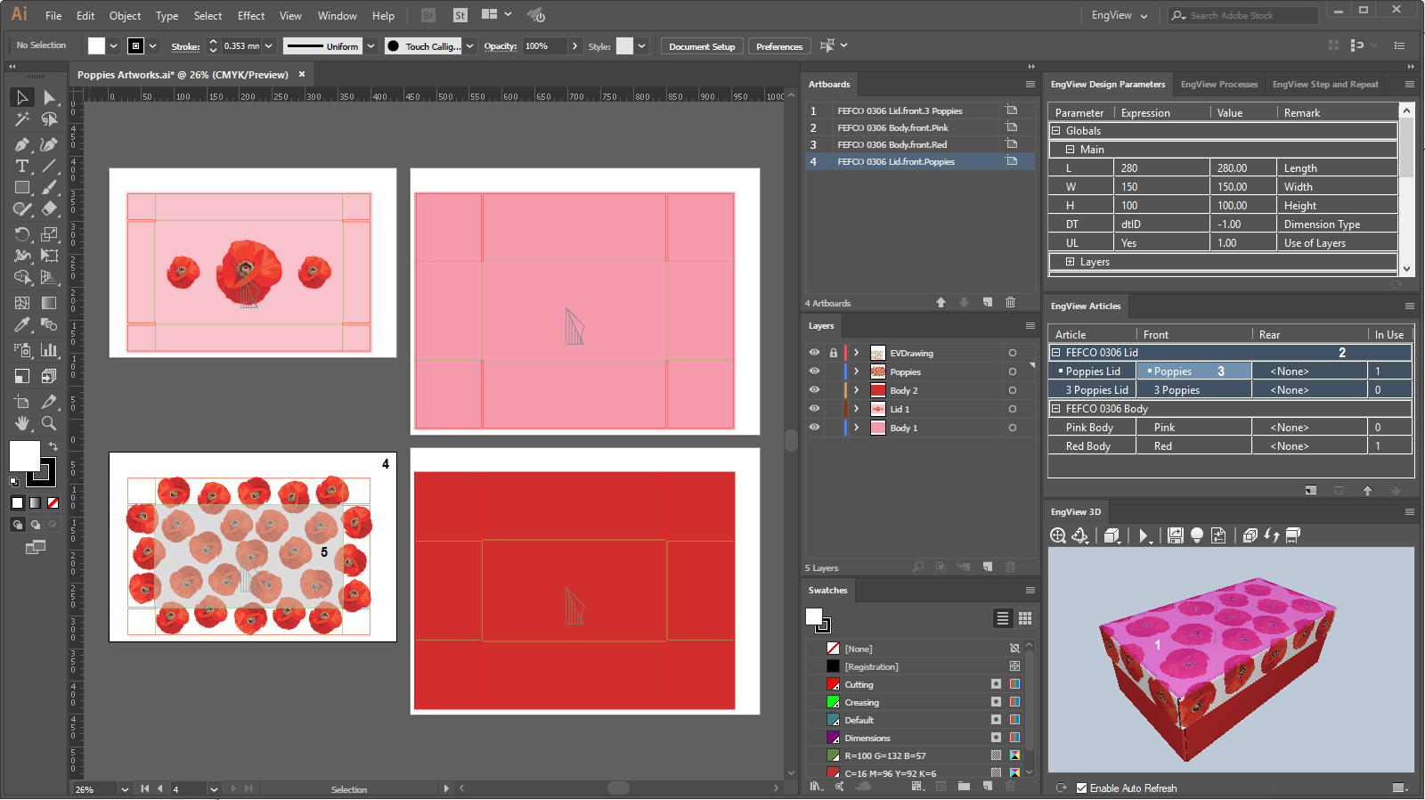Collapse the Globals parameter group
This screenshot has width=1425, height=800.
click(1056, 131)
